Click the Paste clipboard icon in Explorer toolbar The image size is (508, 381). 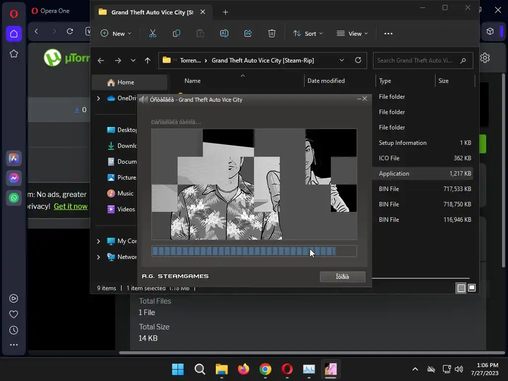(200, 33)
